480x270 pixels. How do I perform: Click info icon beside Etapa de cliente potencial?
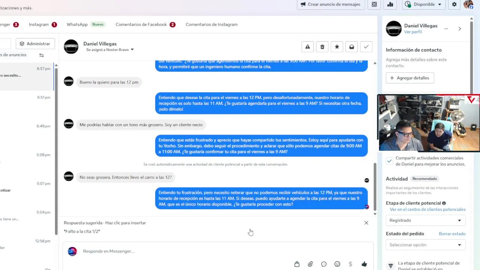(x=444, y=203)
